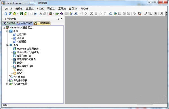Close the Project Manager panel
The width and height of the screenshot is (169, 109).
pos(61,19)
